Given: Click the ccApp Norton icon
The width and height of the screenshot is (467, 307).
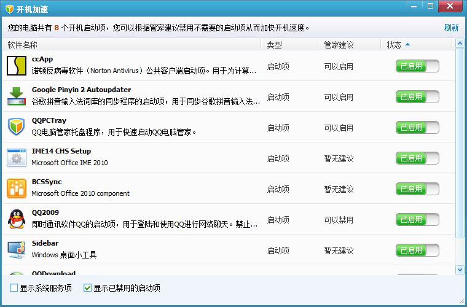Looking at the screenshot, I should [17, 66].
